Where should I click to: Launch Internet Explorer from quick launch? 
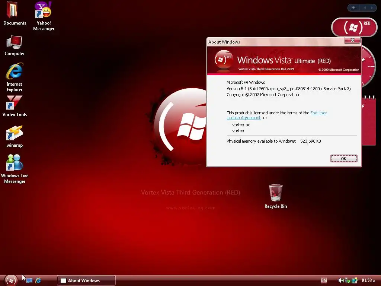[x=38, y=280]
